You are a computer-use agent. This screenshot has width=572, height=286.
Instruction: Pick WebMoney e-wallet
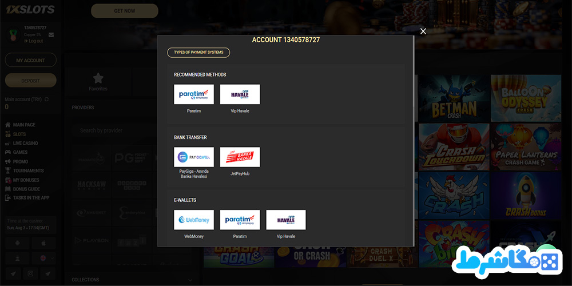194,220
